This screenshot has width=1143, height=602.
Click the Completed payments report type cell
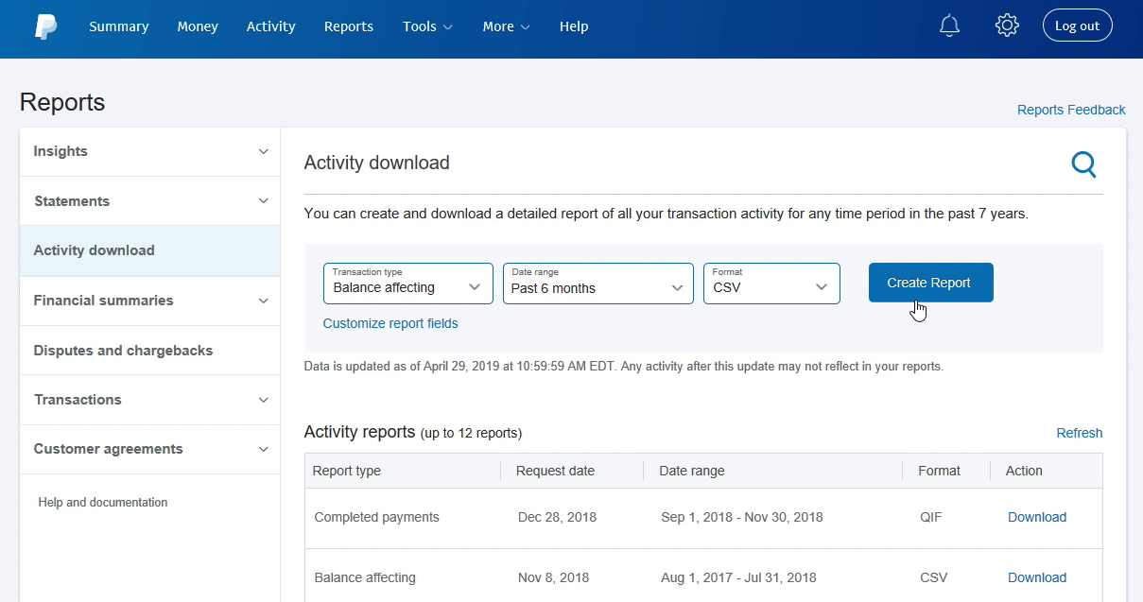coord(377,517)
